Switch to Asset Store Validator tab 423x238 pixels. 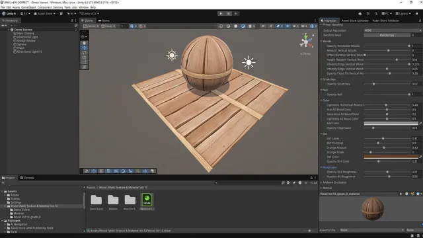(385, 20)
